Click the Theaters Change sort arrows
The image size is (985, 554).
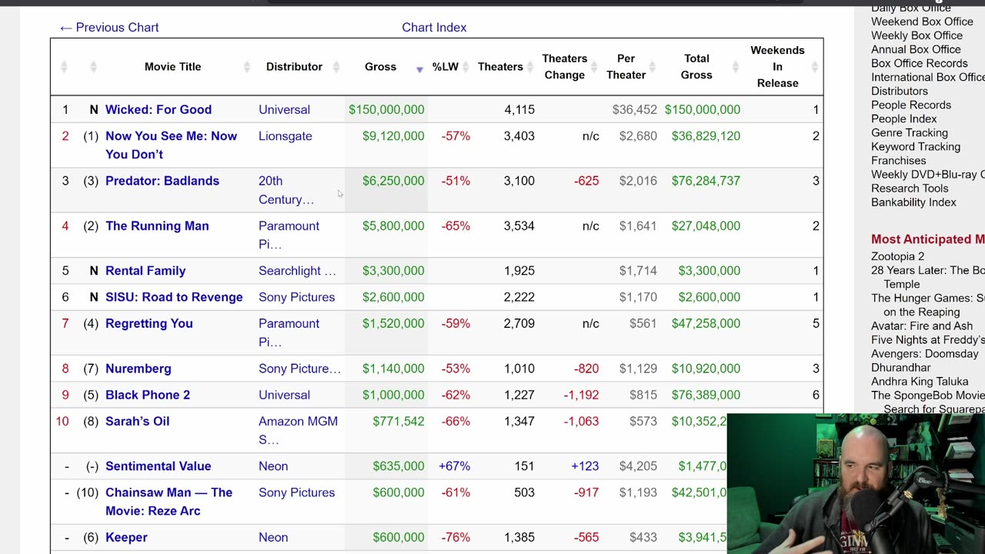point(595,67)
